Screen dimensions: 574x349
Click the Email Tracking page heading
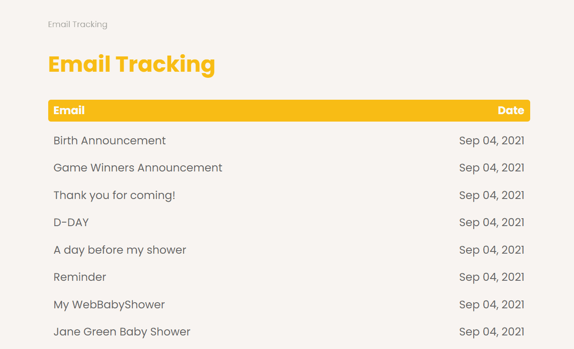point(131,65)
